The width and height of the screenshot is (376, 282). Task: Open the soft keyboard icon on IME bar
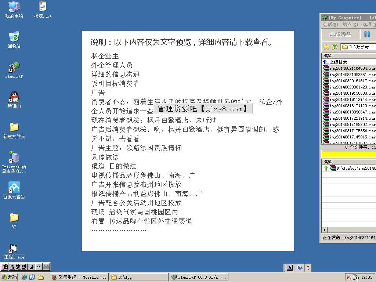[46, 267]
